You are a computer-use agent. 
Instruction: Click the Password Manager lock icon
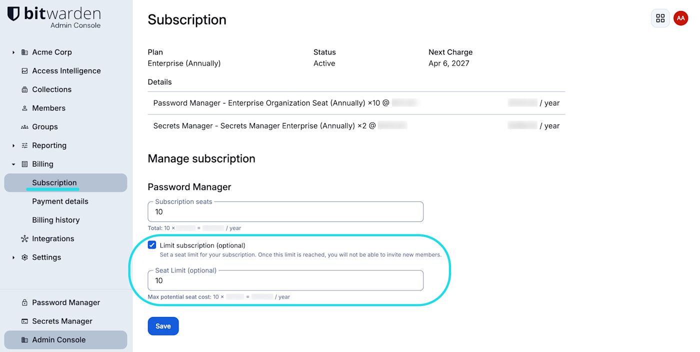(24, 302)
